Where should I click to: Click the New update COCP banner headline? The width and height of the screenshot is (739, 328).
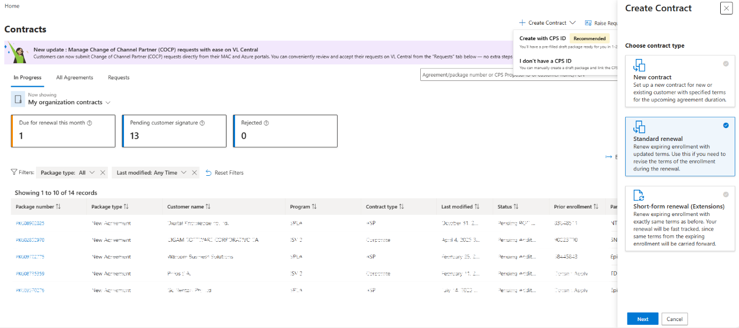click(145, 50)
